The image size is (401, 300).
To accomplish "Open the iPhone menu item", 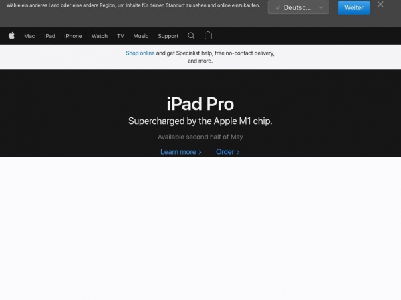I will click(x=73, y=36).
